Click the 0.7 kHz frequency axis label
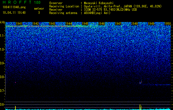Viewport: 173px width, 110px height. (2, 91)
